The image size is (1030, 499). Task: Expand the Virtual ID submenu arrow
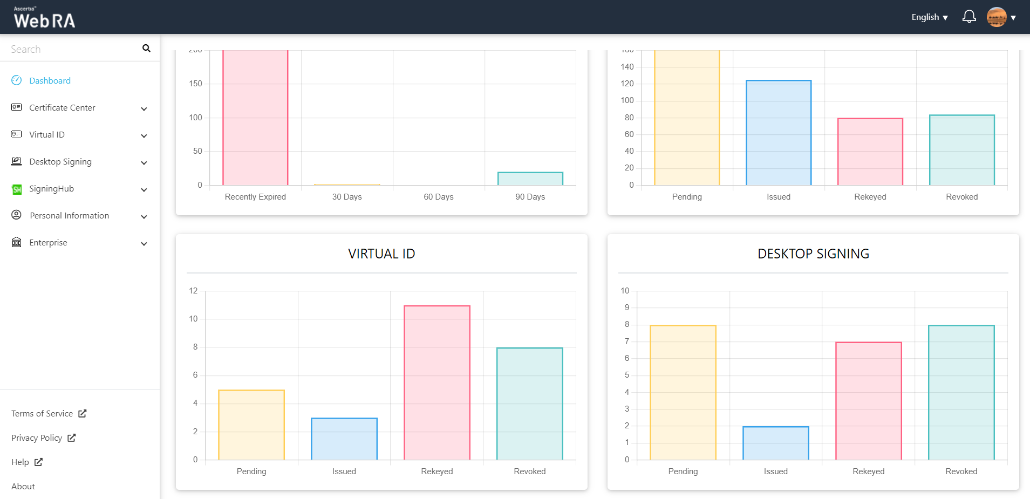click(144, 136)
